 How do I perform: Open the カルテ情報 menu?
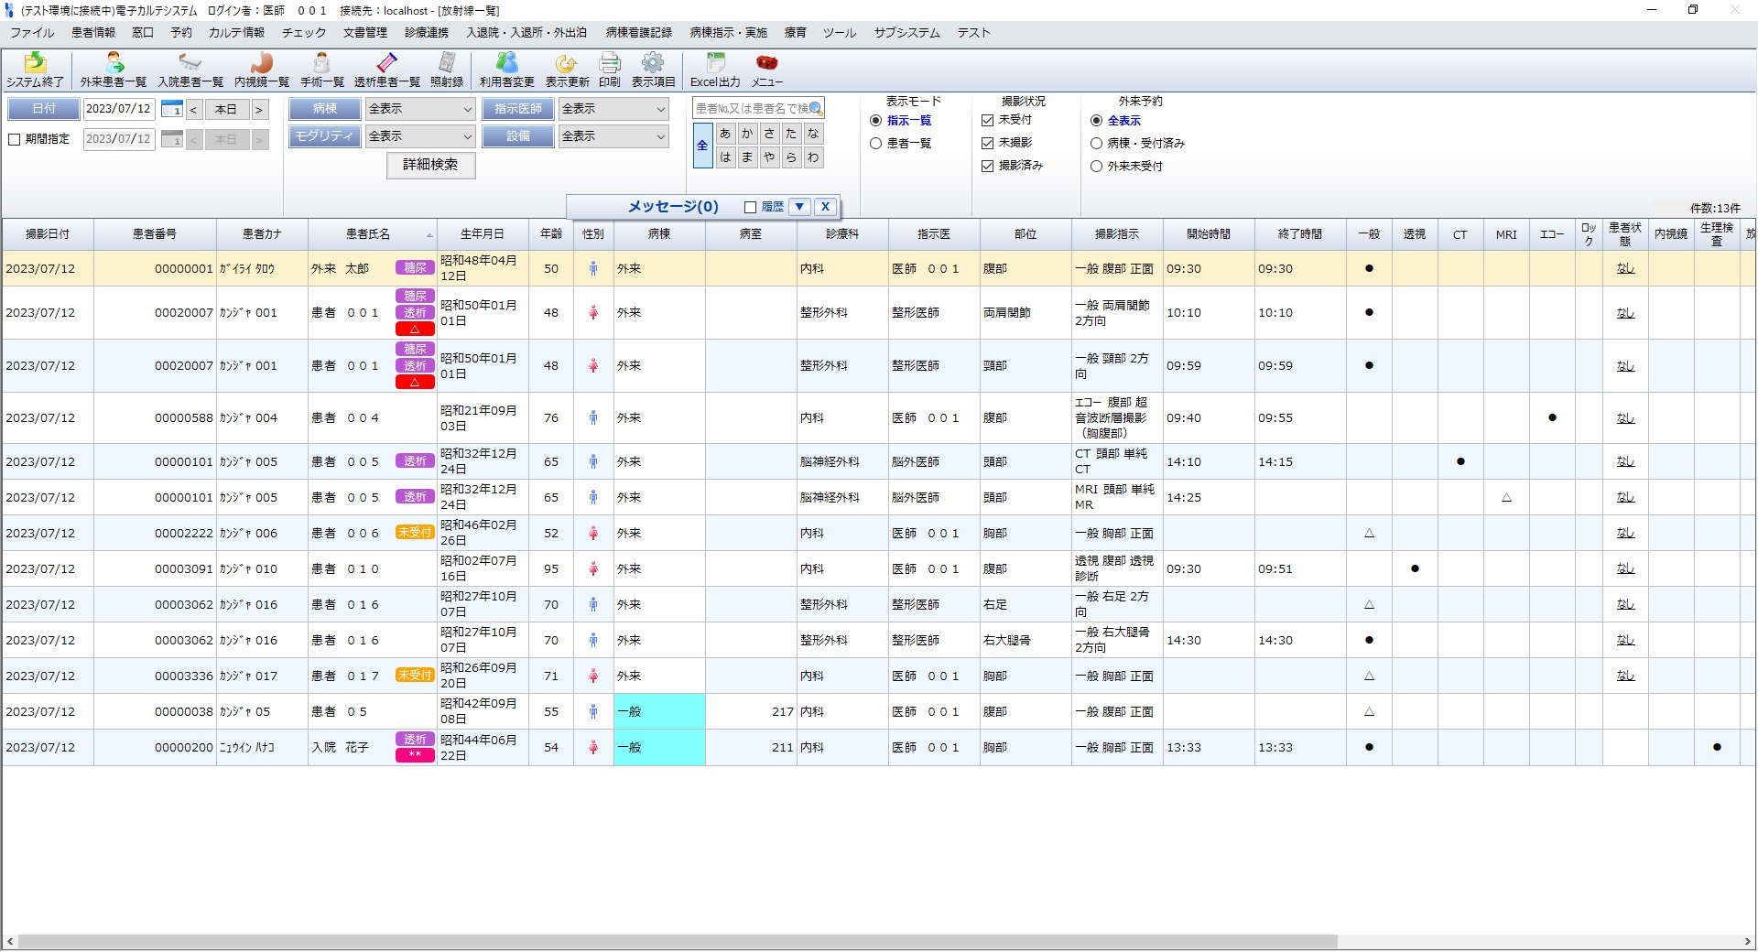click(x=236, y=33)
